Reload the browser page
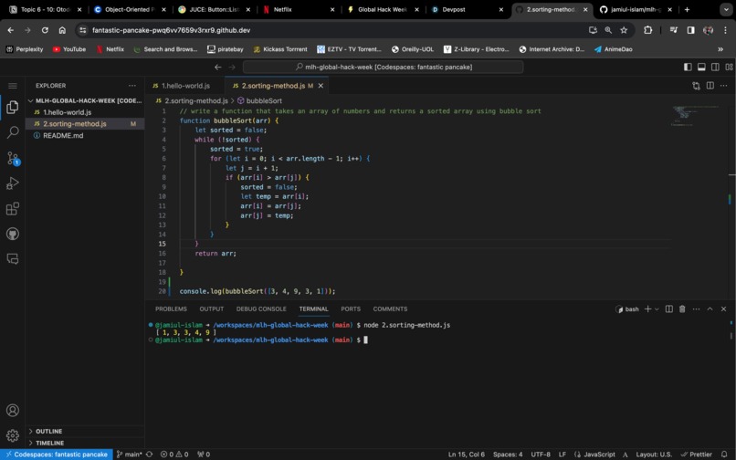 click(45, 30)
